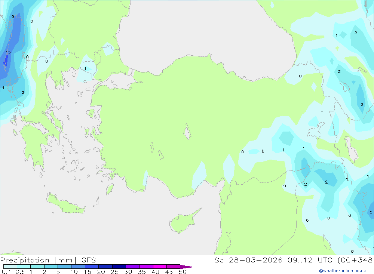Click the 0.1–0.5 mm legend color swatch
This screenshot has height=274, width=374.
click(10, 267)
